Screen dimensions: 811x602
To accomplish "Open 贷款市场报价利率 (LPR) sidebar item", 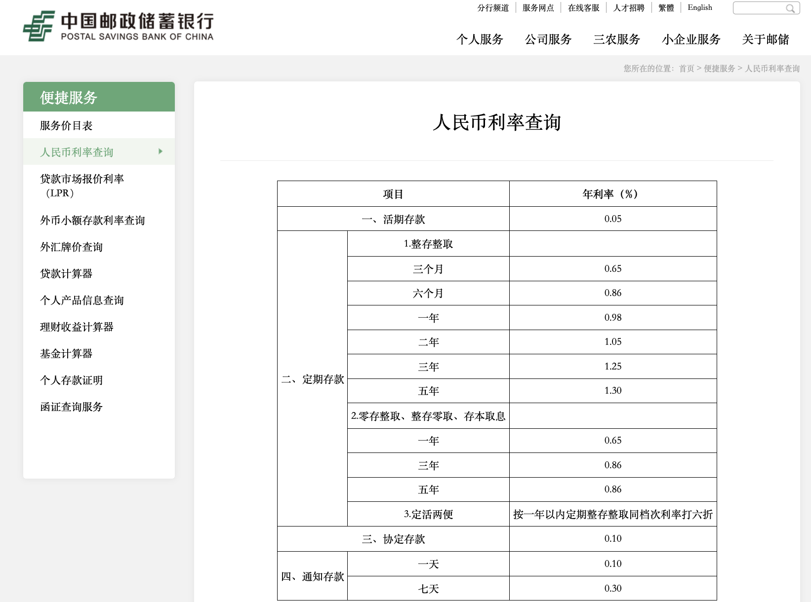I will click(x=82, y=186).
